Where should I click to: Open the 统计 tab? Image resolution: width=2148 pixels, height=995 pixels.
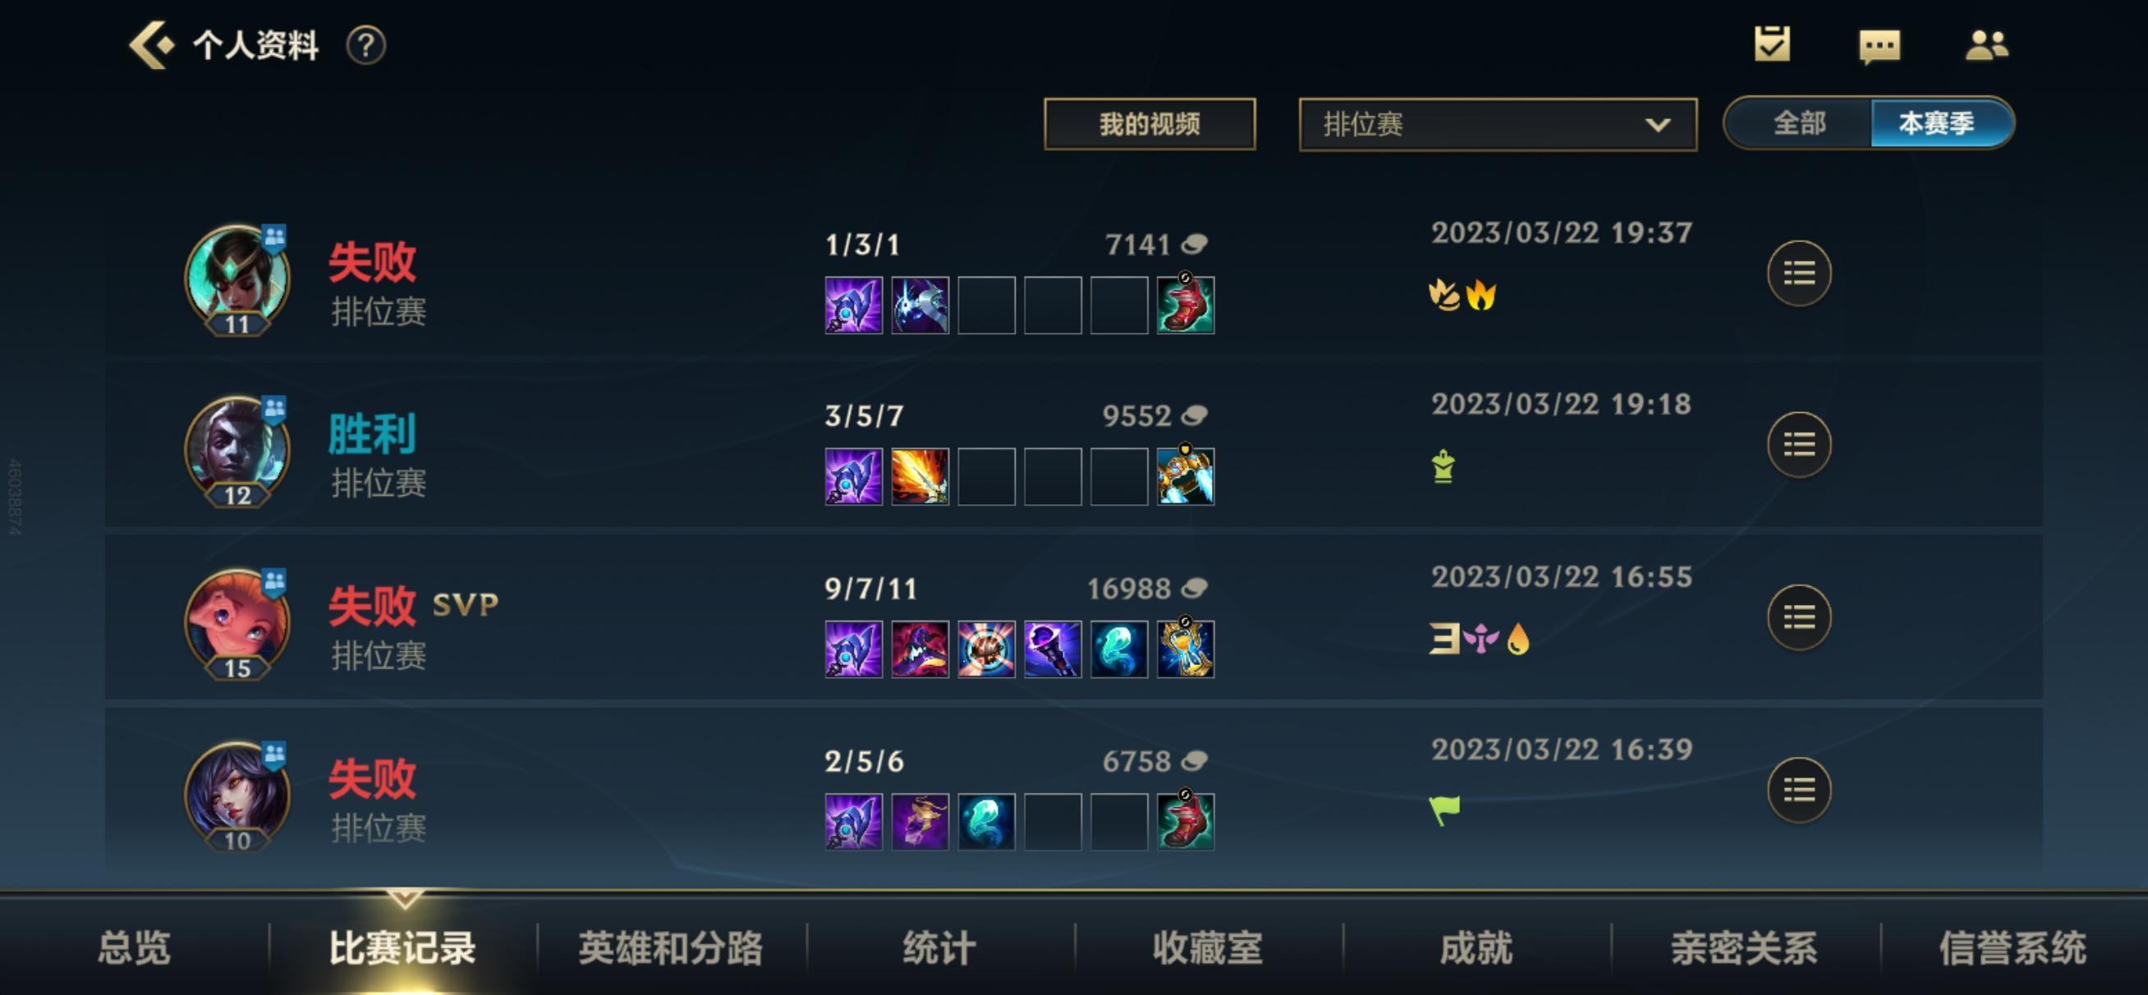pyautogui.click(x=939, y=948)
